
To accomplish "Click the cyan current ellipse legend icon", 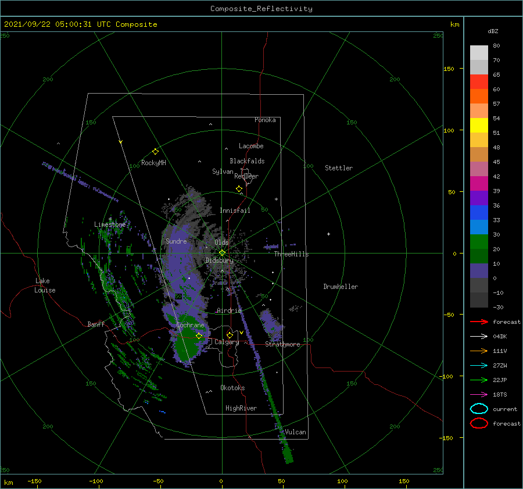I will (x=479, y=409).
